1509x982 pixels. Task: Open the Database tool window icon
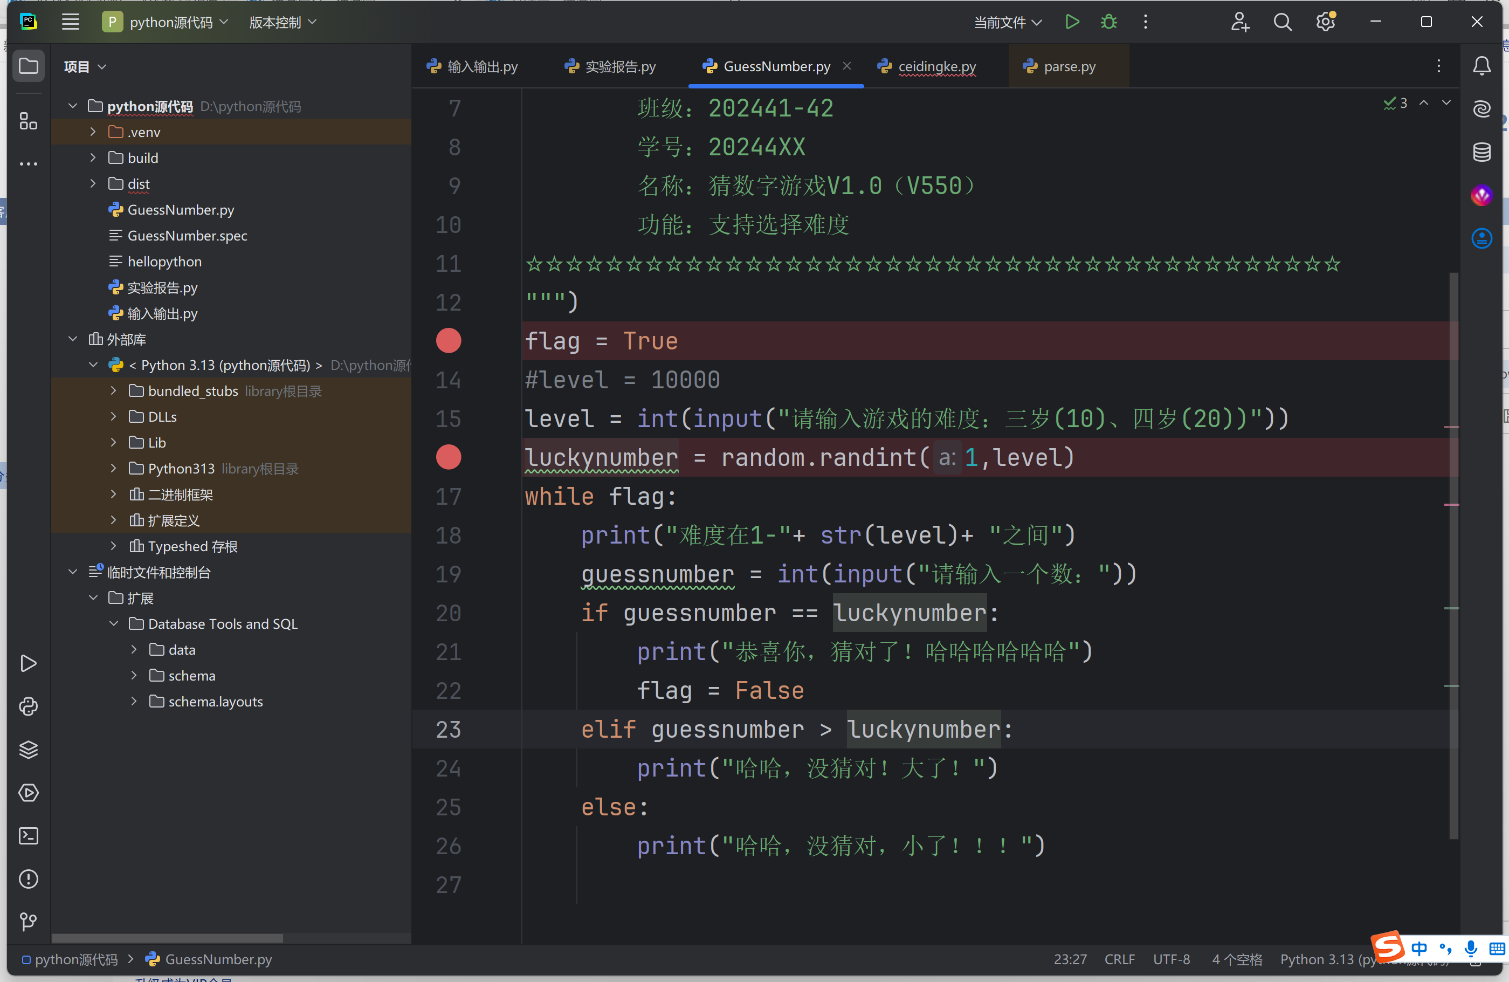[1481, 152]
